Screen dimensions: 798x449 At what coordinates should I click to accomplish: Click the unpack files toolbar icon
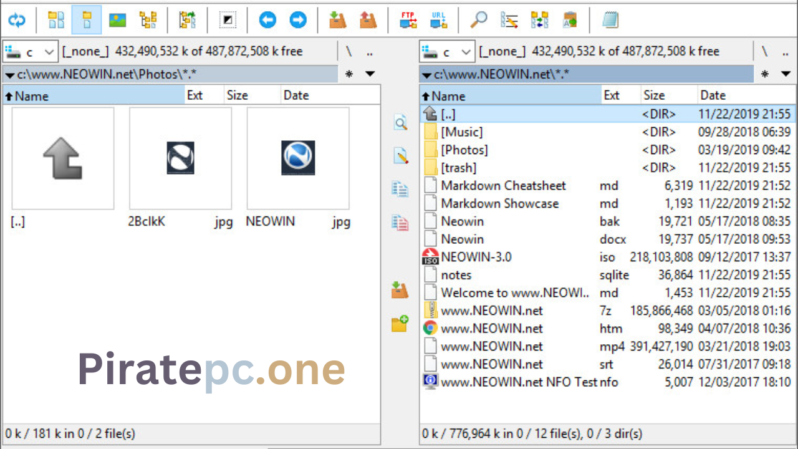(x=368, y=21)
